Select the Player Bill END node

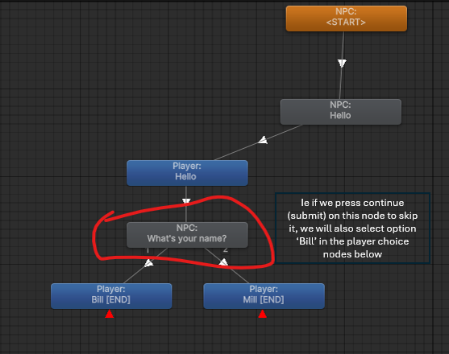(x=111, y=296)
